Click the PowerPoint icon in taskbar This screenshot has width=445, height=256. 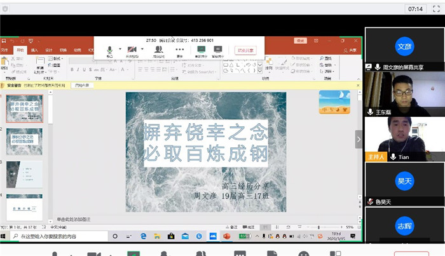pyautogui.click(x=225, y=236)
